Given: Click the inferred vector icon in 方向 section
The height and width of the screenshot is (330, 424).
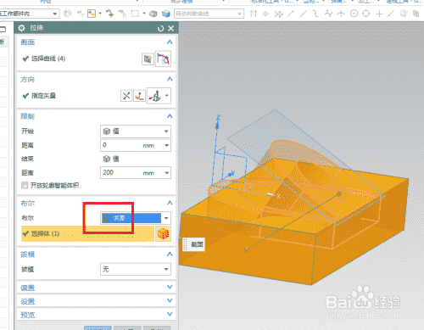Looking at the screenshot, I should (x=155, y=96).
